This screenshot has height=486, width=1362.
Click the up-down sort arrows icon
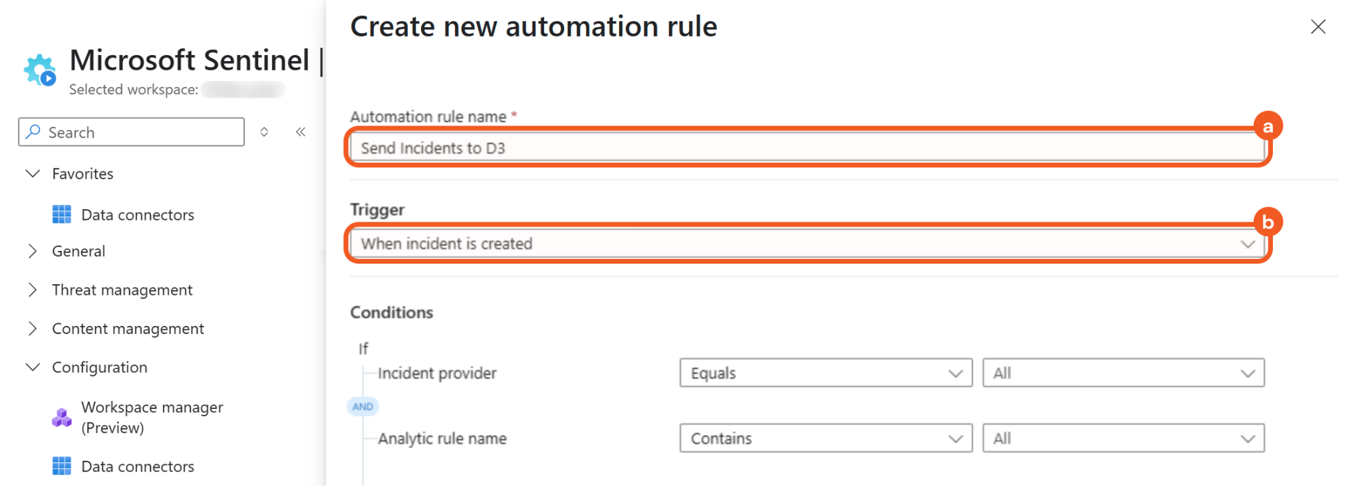tap(264, 132)
